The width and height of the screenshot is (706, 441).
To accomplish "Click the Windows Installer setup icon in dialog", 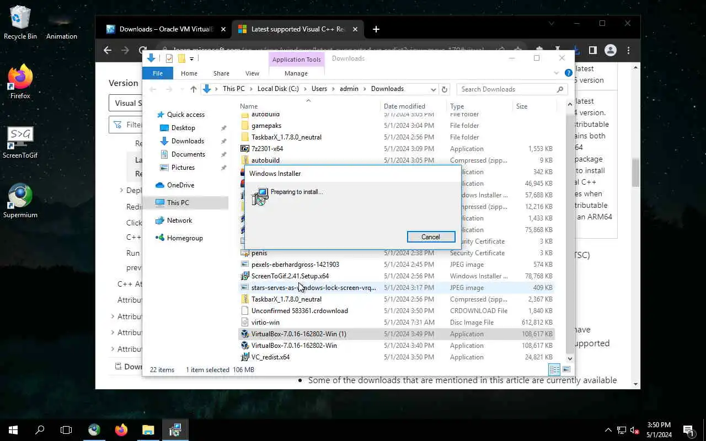I will pyautogui.click(x=259, y=196).
